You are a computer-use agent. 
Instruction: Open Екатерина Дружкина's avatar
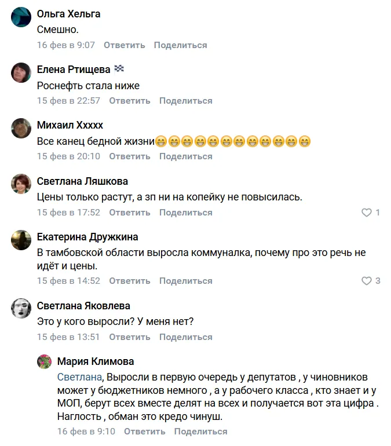click(x=21, y=240)
